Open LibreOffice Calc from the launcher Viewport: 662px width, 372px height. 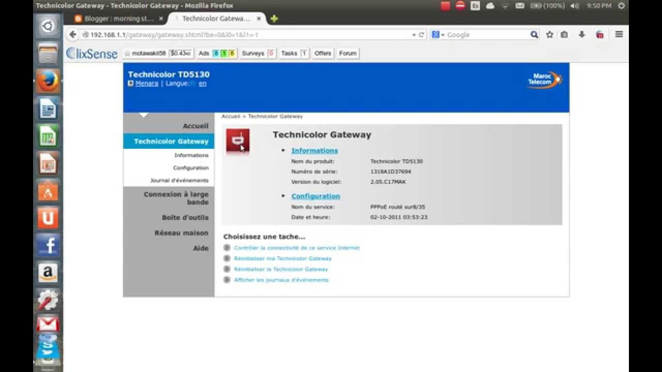tap(48, 137)
